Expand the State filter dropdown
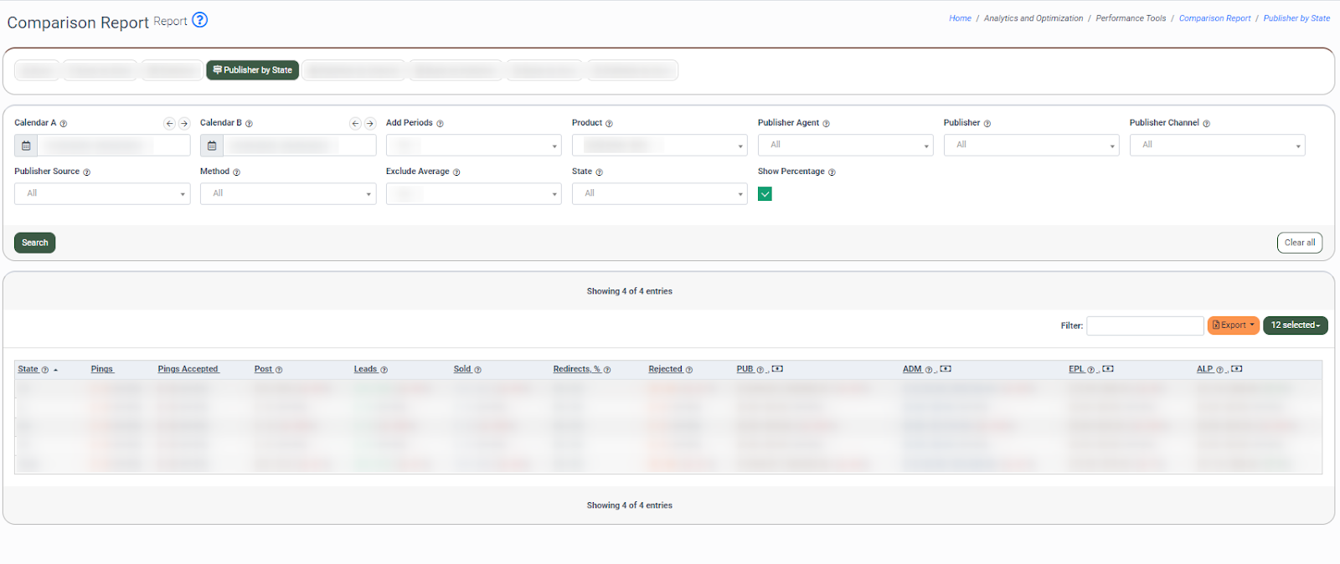Viewport: 1340px width, 564px height. click(659, 194)
